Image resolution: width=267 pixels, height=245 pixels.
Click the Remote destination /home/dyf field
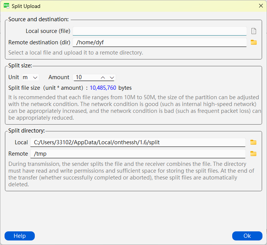point(160,42)
